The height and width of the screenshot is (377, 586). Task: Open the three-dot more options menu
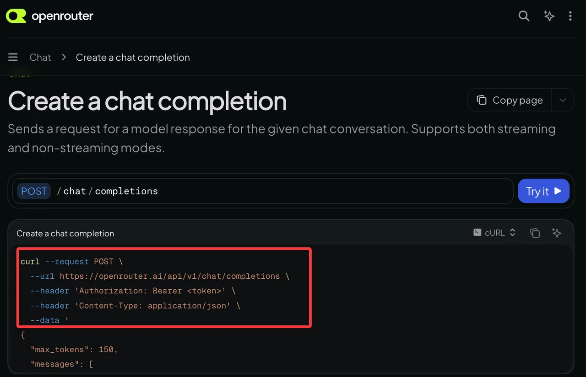[570, 16]
